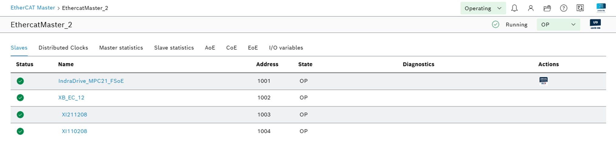
Task: Open the folder settings icon in header
Action: pyautogui.click(x=547, y=8)
